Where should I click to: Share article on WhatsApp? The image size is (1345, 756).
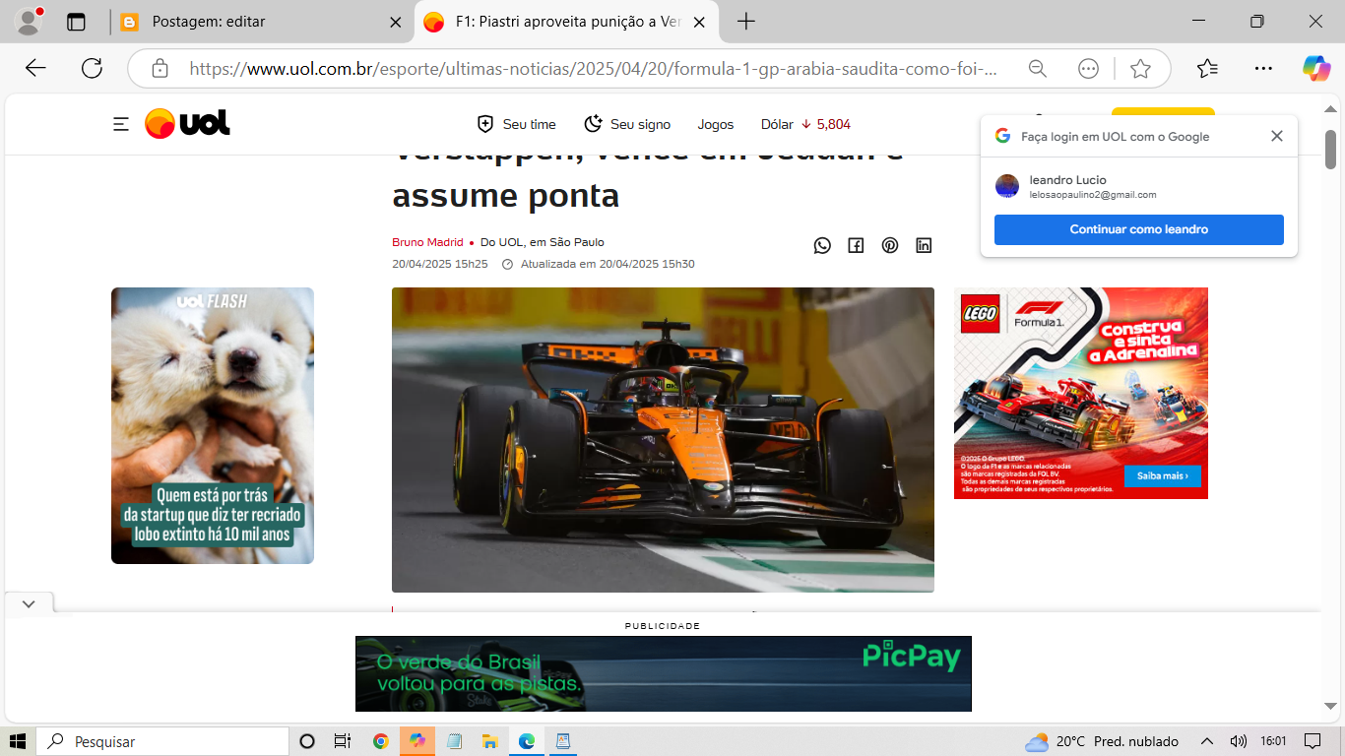822,245
